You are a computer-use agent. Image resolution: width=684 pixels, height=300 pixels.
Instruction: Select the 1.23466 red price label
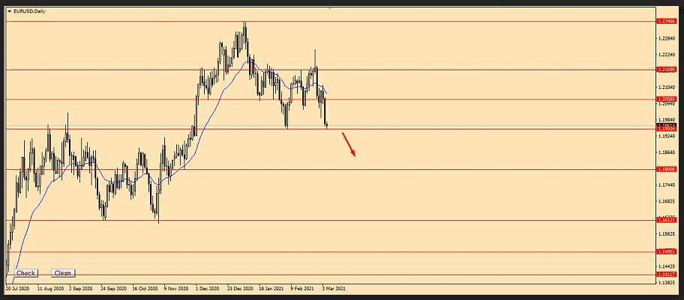click(666, 22)
